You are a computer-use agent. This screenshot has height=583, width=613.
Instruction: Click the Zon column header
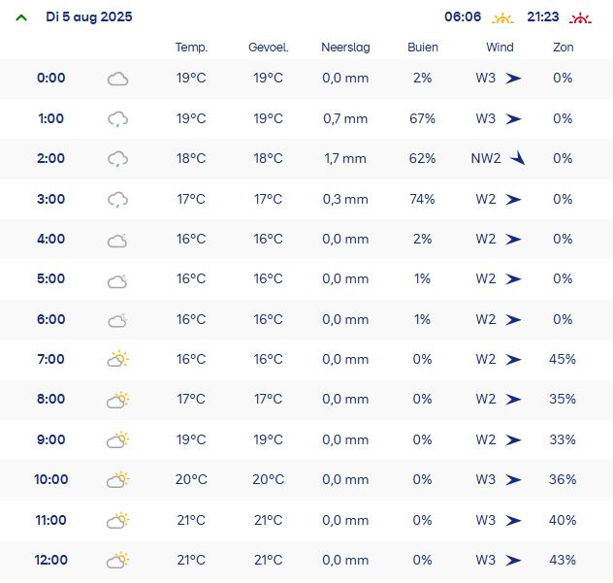click(563, 48)
